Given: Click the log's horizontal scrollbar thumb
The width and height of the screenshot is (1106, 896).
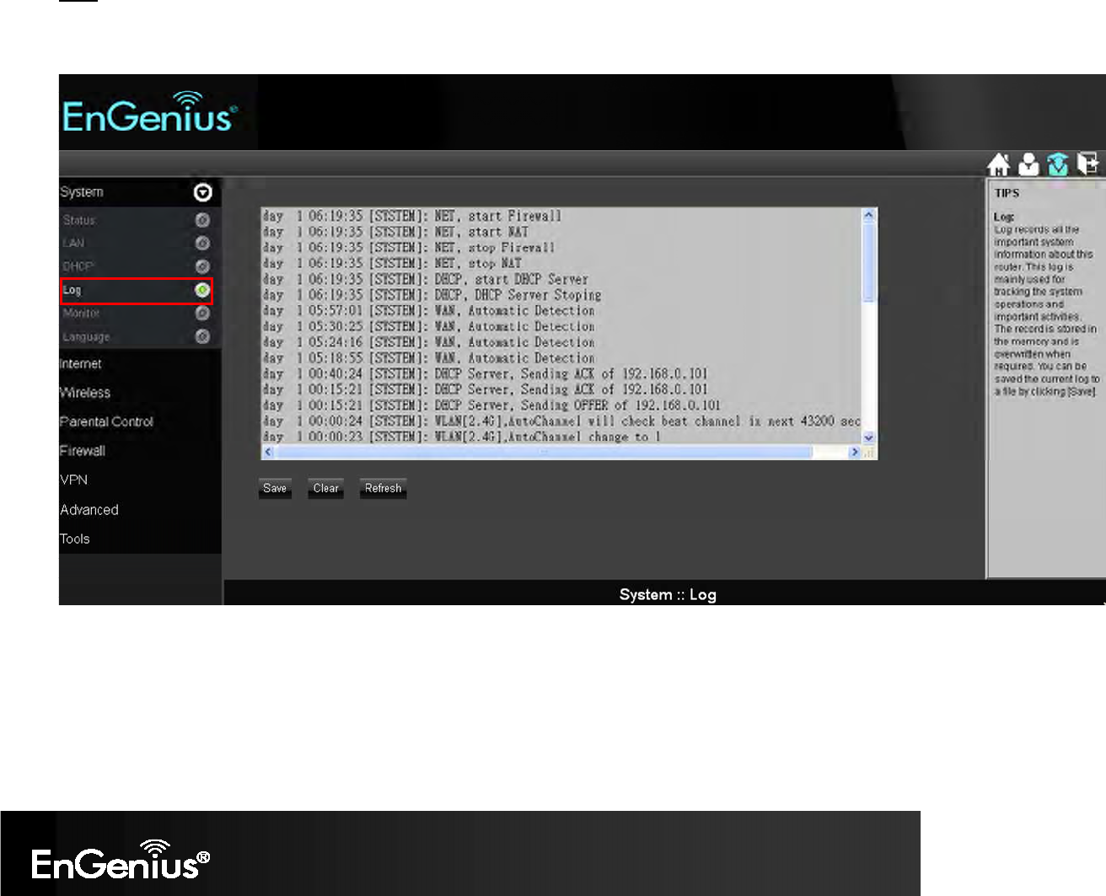Looking at the screenshot, I should 545,452.
